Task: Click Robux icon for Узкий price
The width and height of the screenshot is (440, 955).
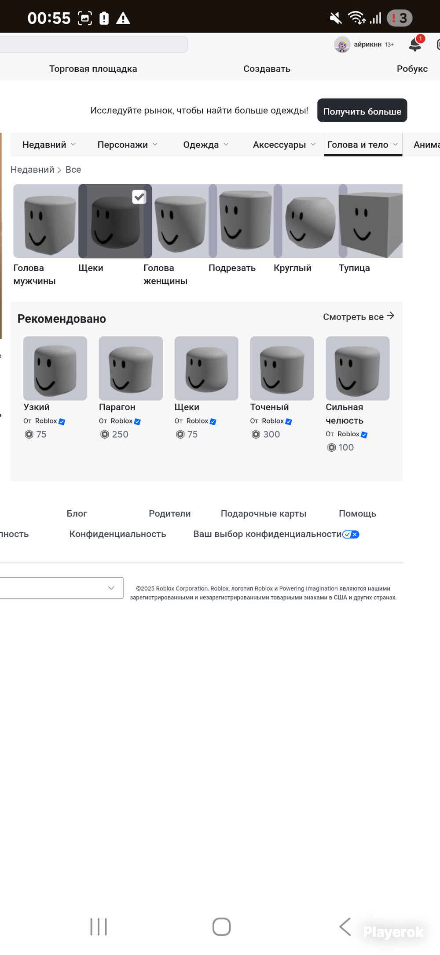Action: pyautogui.click(x=29, y=435)
